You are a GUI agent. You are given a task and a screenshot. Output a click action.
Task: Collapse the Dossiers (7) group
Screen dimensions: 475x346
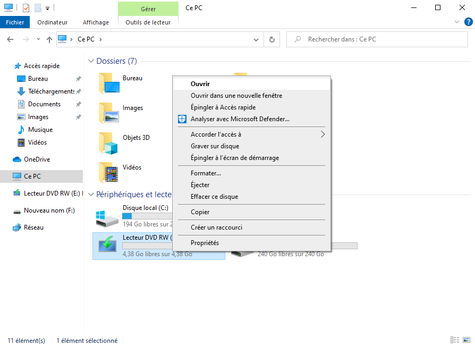(91, 61)
